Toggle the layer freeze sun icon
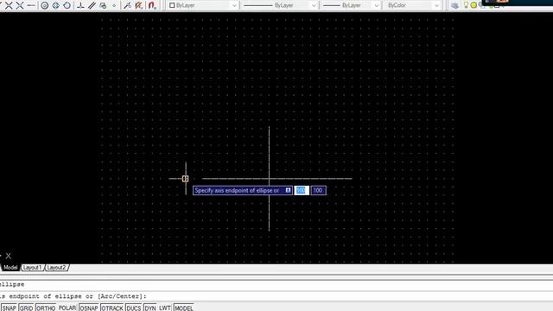The height and width of the screenshot is (311, 553). 474,5
